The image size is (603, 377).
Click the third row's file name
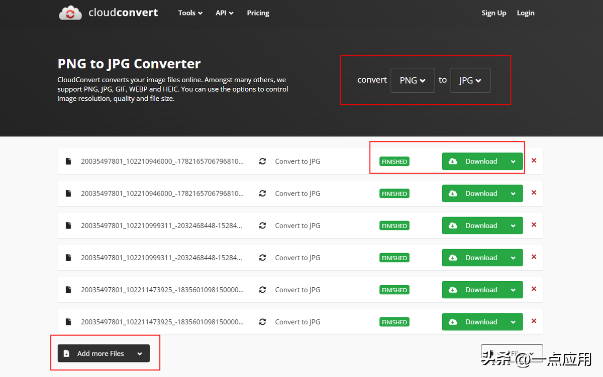pyautogui.click(x=162, y=226)
